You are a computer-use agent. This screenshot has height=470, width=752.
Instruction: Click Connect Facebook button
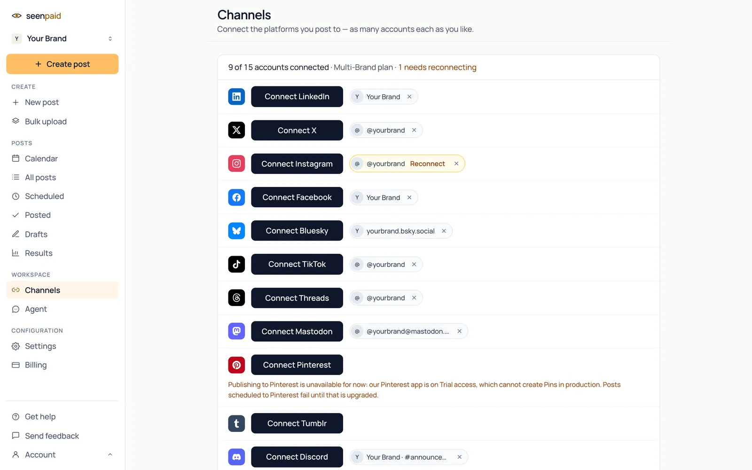point(297,197)
